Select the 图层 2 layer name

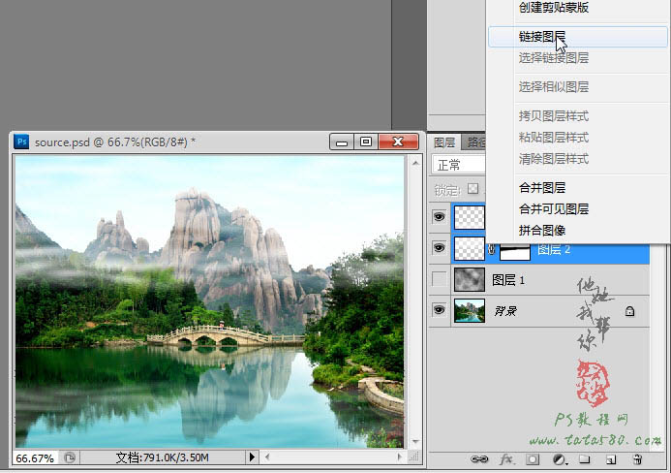(x=553, y=249)
